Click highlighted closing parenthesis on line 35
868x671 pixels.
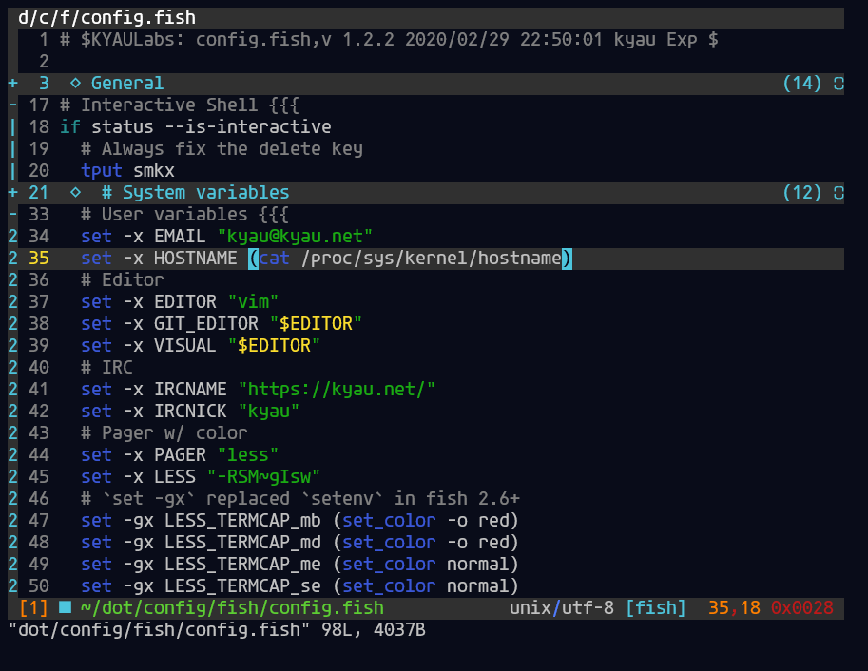click(567, 258)
